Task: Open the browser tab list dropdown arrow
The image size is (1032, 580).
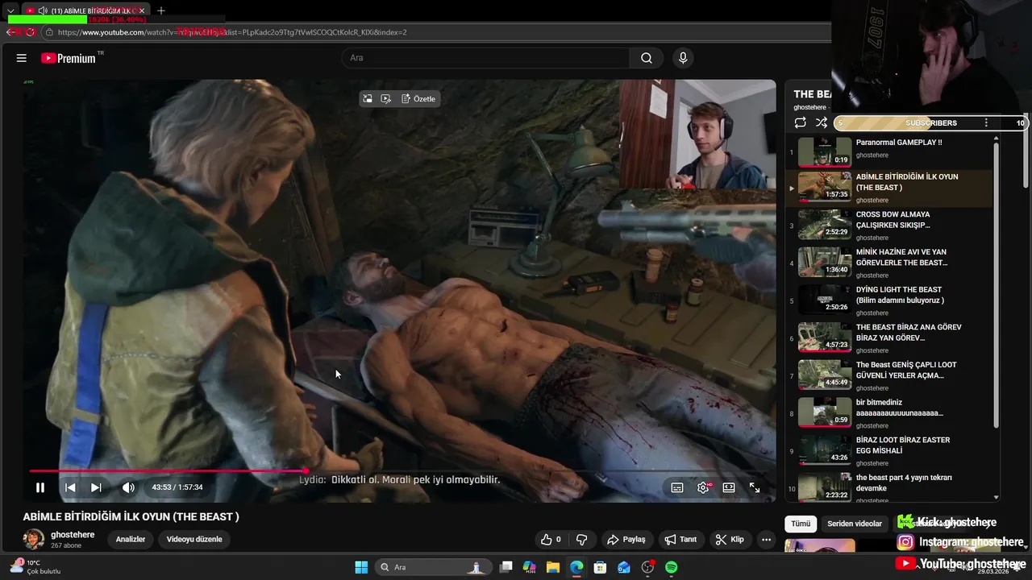Action: tap(10, 10)
